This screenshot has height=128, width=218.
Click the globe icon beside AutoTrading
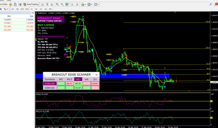20,5
